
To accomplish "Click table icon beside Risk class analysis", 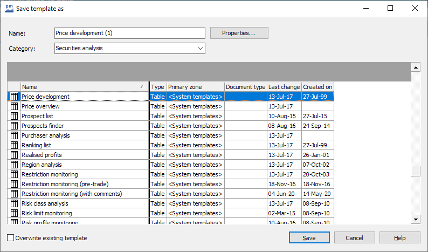I will (x=14, y=203).
